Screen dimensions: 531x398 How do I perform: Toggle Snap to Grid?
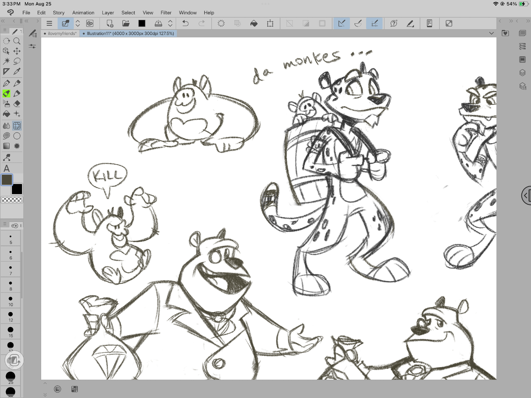374,23
